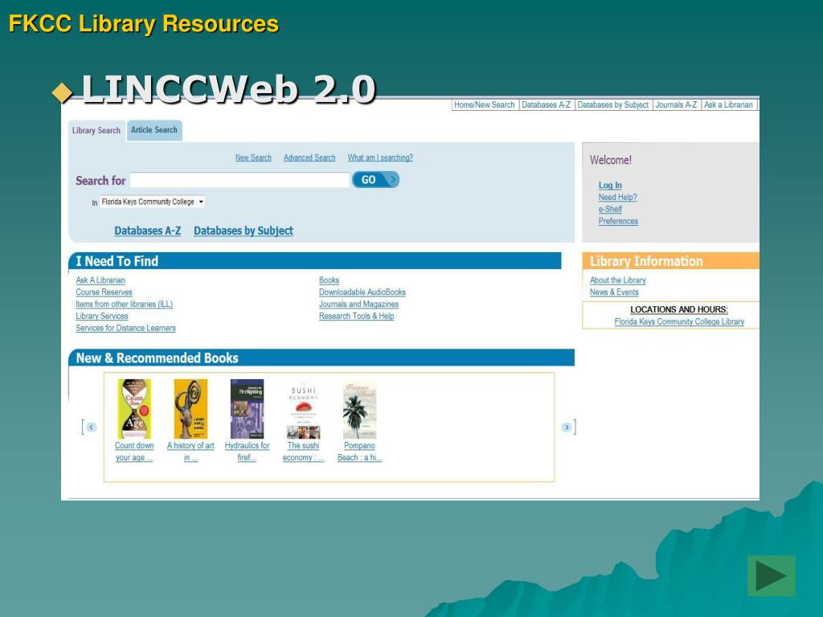The height and width of the screenshot is (617, 823).
Task: Open Home/New Search in top navigation
Action: point(485,105)
